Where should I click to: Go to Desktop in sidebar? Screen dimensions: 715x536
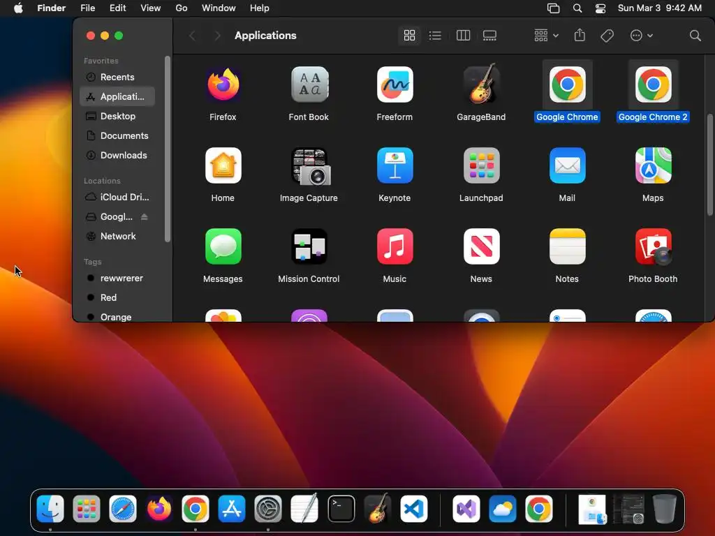pyautogui.click(x=117, y=117)
